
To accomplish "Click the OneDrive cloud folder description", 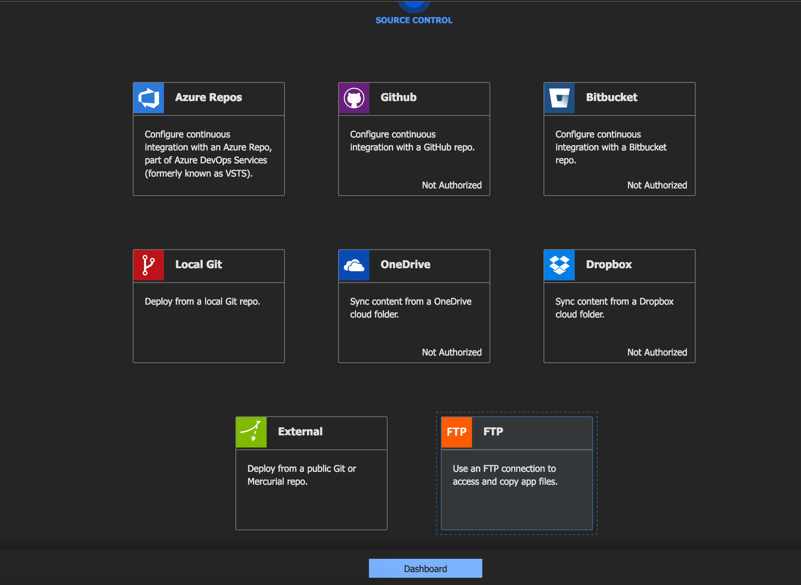I will (x=411, y=308).
